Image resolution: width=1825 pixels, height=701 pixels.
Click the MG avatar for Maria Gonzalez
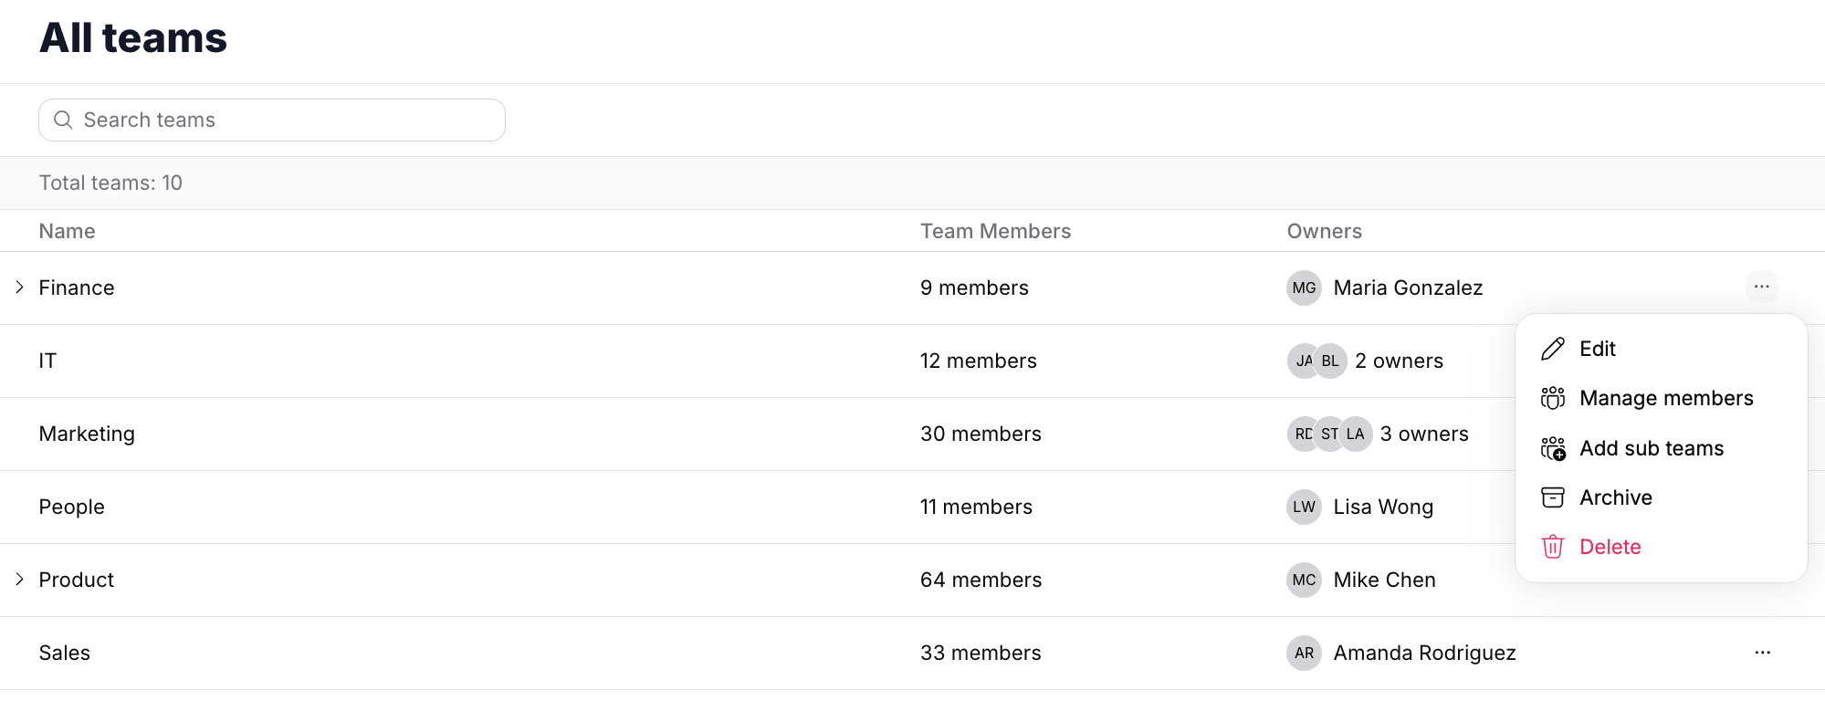pos(1304,288)
